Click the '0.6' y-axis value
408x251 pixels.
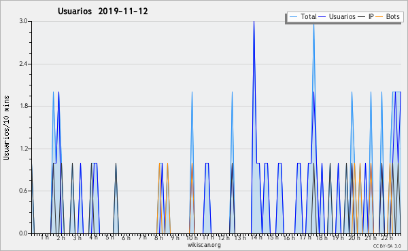click(23, 191)
